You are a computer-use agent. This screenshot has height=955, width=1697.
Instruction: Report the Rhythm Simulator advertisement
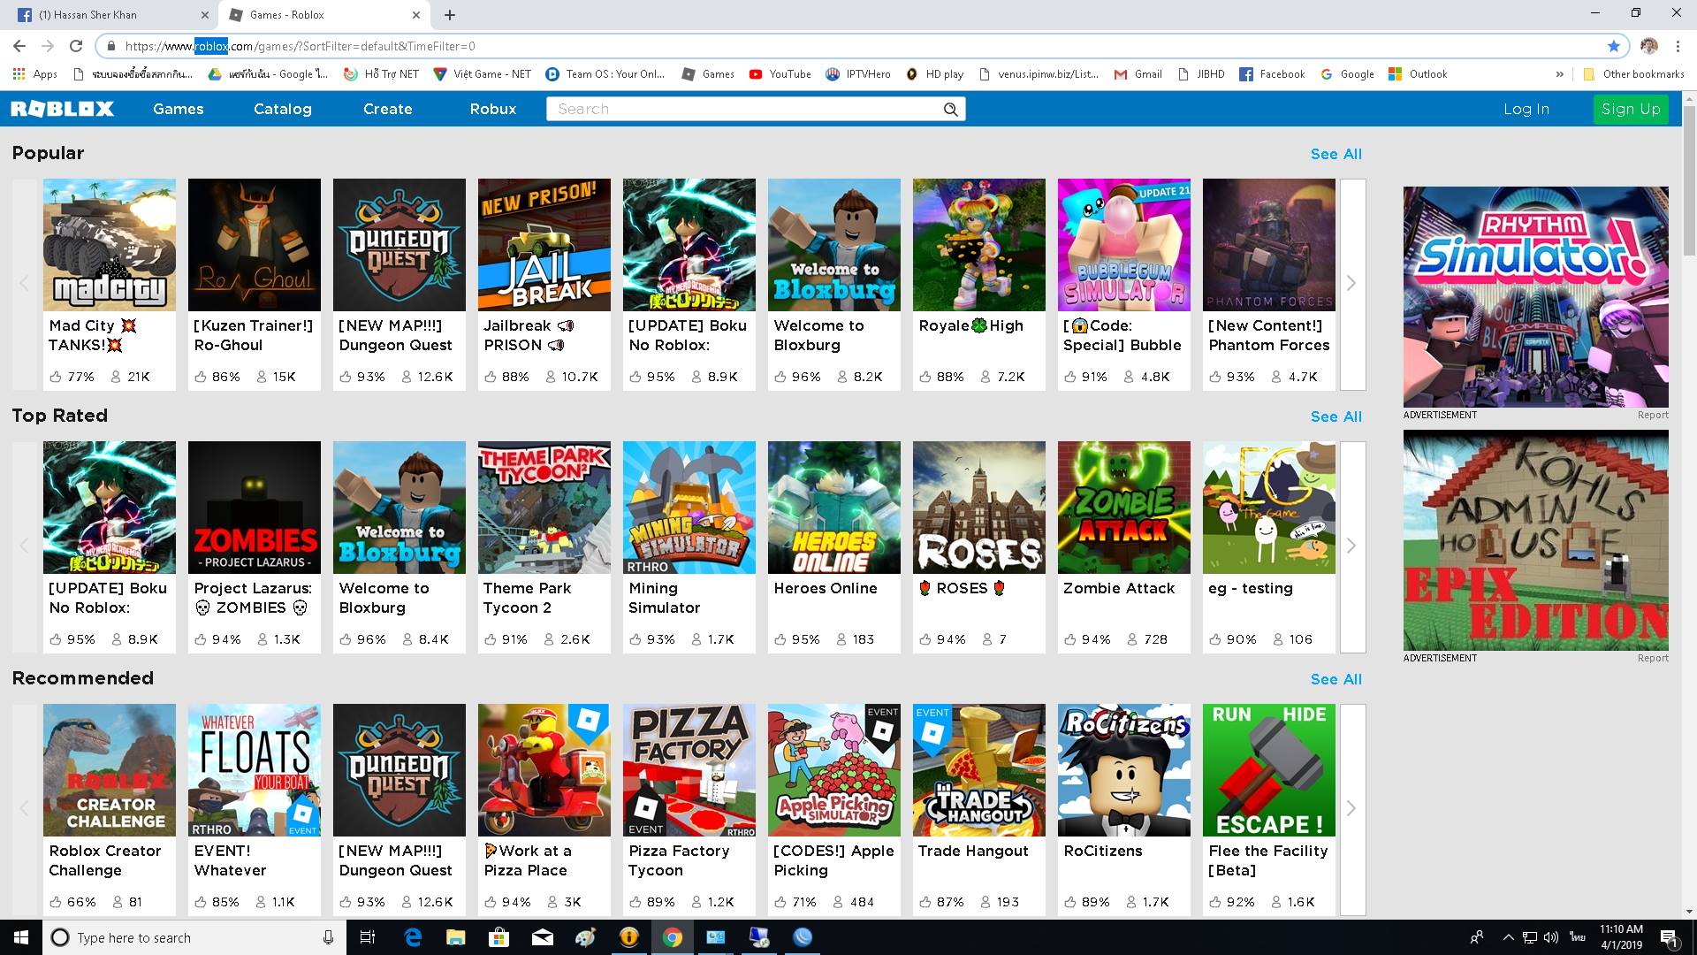pyautogui.click(x=1653, y=415)
